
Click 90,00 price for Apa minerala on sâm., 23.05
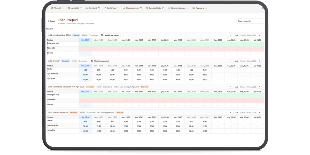[99, 75]
